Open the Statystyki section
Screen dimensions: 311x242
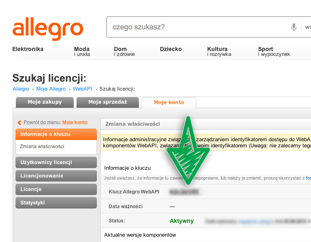point(56,203)
